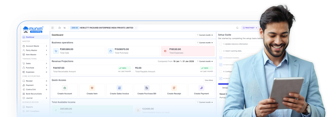
Task: Open the Dashboard header Current month filter
Action: pyautogui.click(x=205, y=35)
